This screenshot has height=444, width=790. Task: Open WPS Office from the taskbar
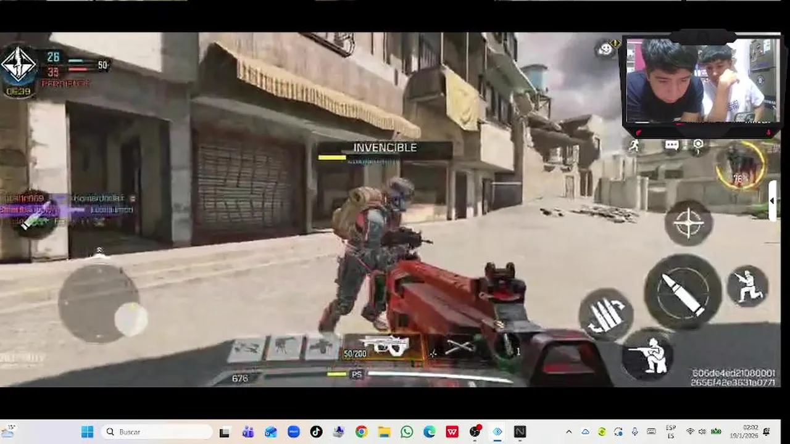tap(452, 432)
